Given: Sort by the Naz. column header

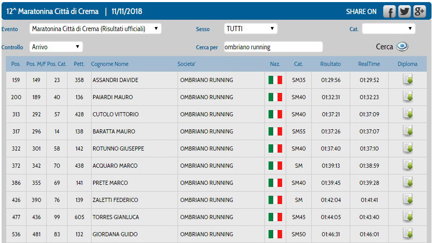Looking at the screenshot, I should click(x=275, y=64).
